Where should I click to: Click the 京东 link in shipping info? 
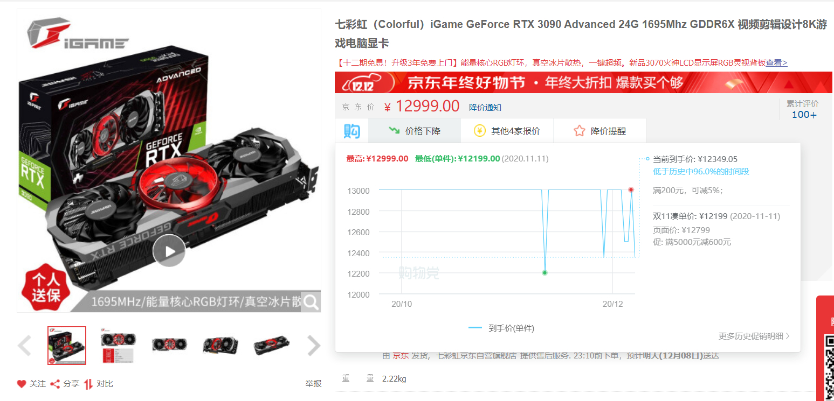tap(400, 355)
